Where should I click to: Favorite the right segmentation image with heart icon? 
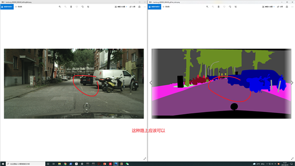(x=224, y=7)
